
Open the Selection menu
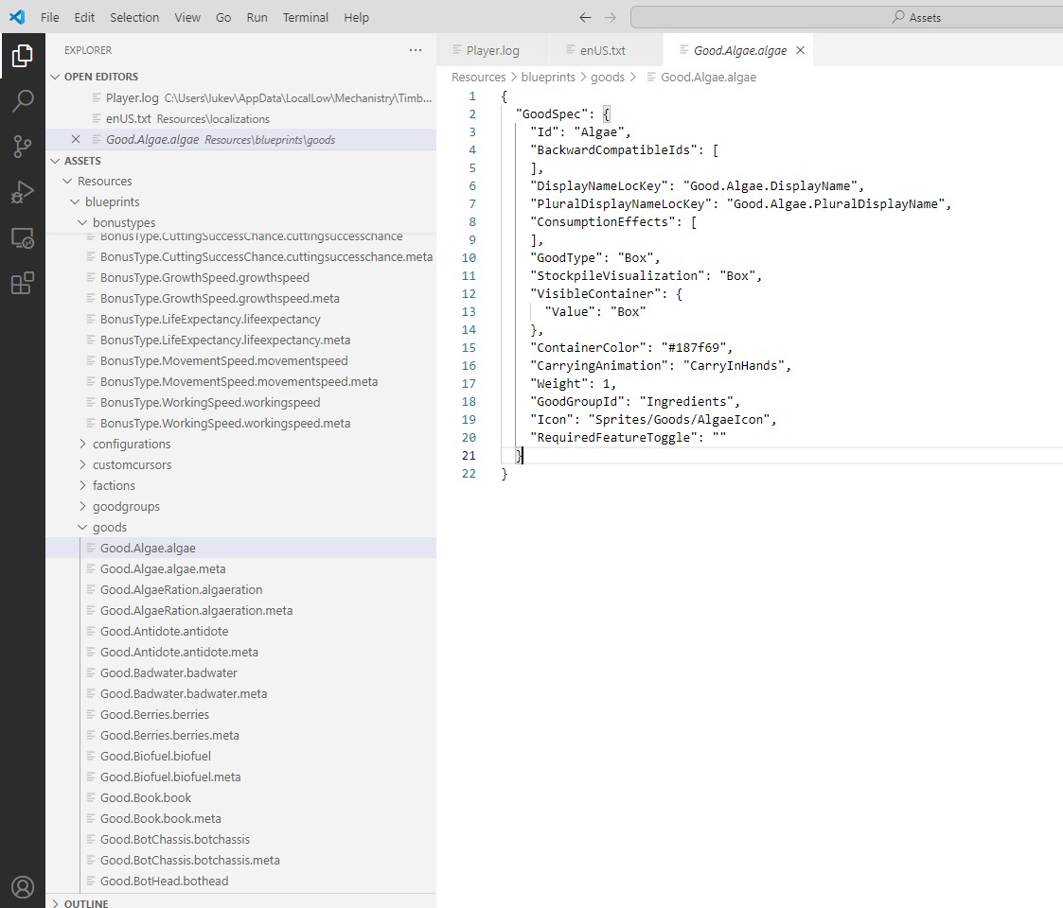coord(134,18)
